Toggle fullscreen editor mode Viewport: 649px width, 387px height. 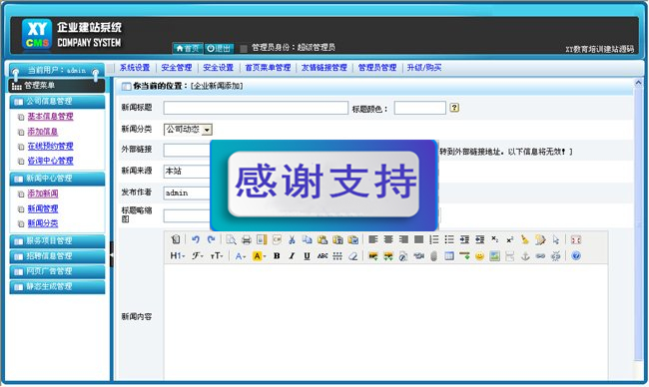point(576,239)
